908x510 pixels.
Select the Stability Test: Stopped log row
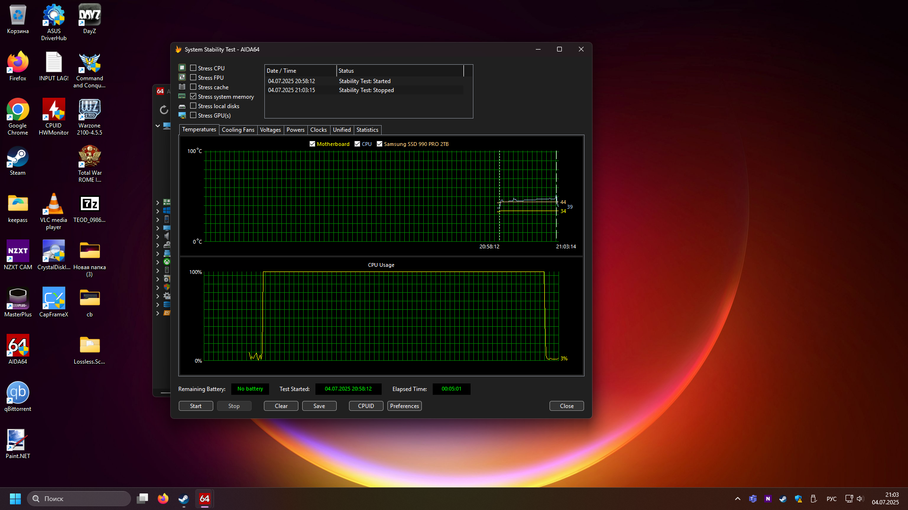[x=365, y=90]
